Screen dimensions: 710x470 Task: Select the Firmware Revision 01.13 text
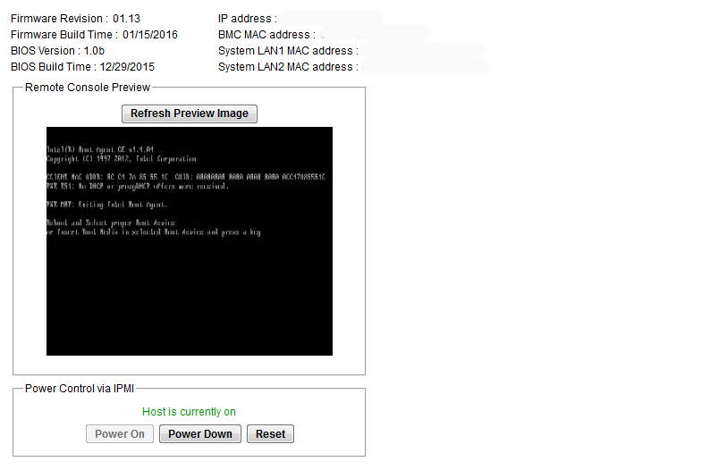coord(76,19)
